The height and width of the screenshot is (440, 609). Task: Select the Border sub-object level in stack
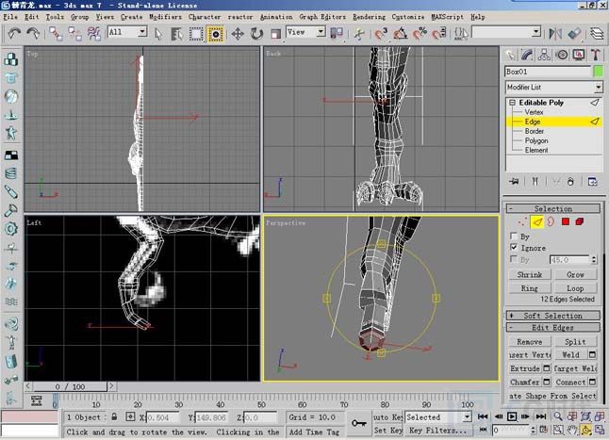pos(534,131)
